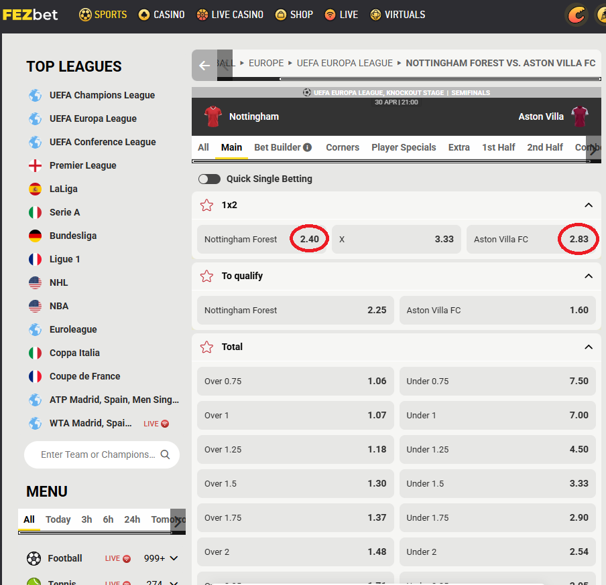This screenshot has width=606, height=585.
Task: Select the 3h time filter tab
Action: 86,519
